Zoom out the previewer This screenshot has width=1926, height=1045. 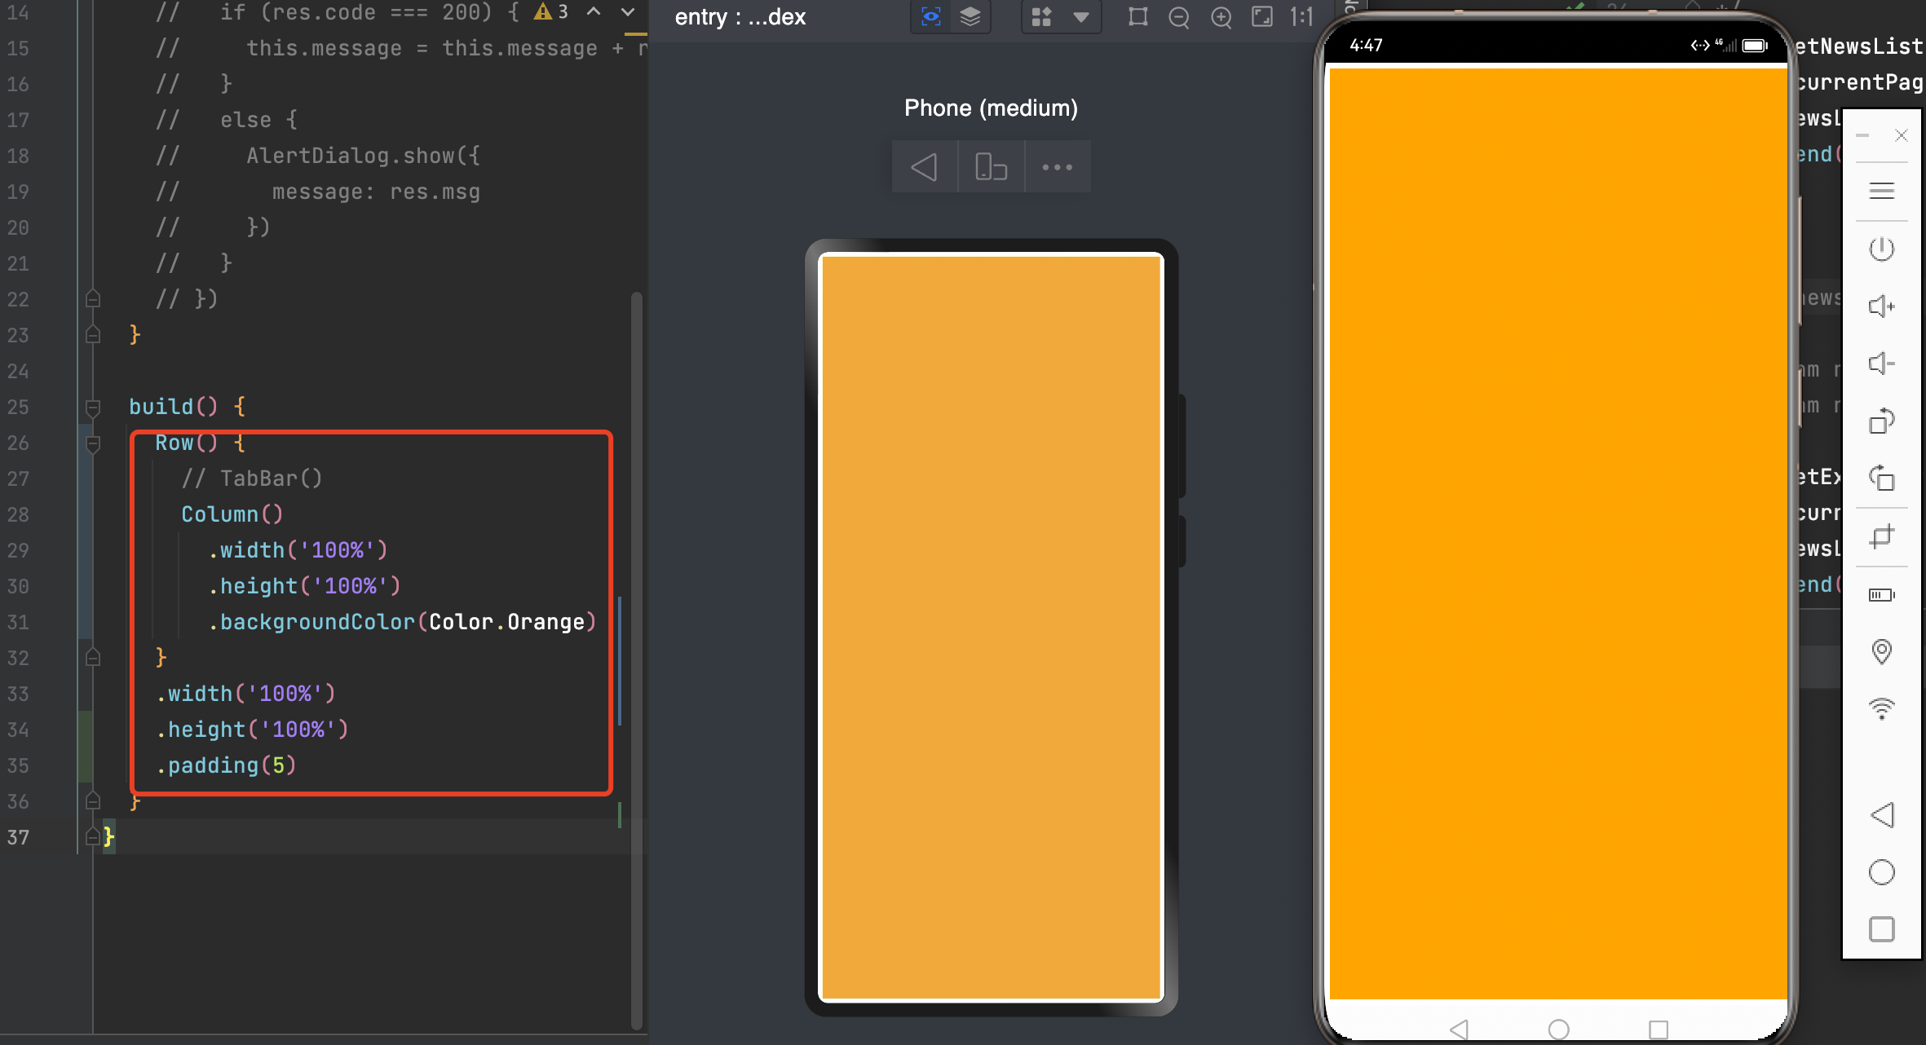pyautogui.click(x=1178, y=16)
